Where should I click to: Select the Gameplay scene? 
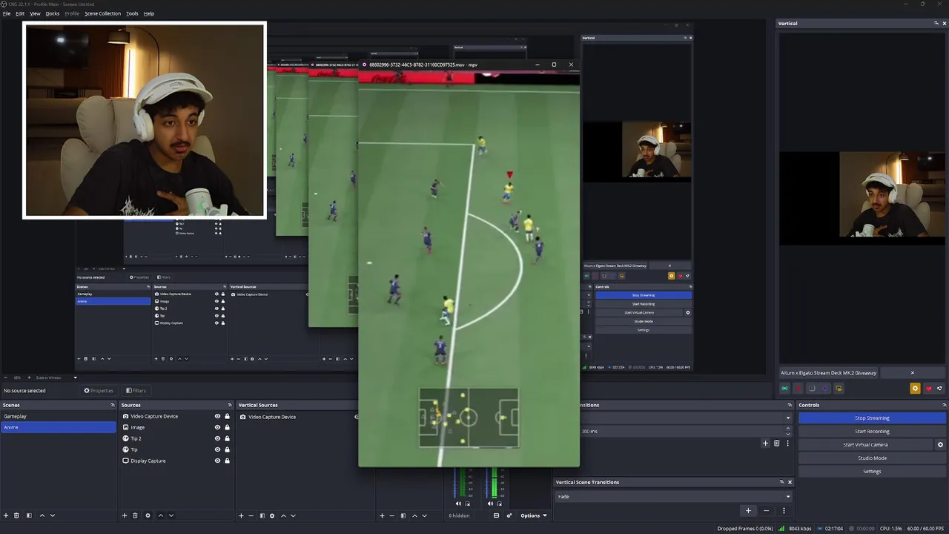point(58,416)
